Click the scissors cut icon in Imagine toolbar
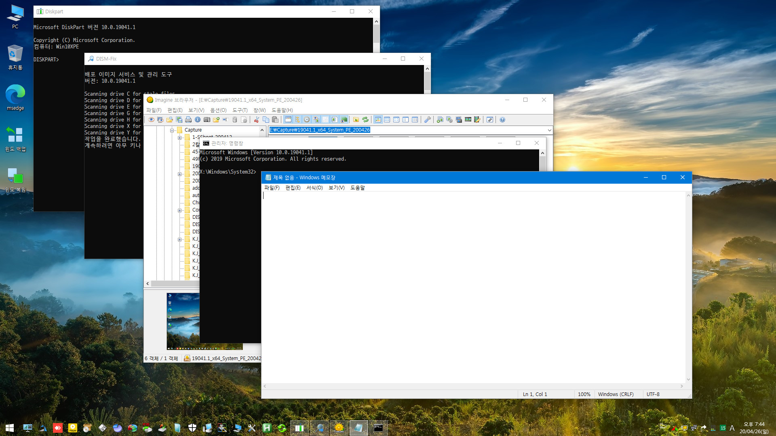Viewport: 776px width, 436px height. click(256, 119)
